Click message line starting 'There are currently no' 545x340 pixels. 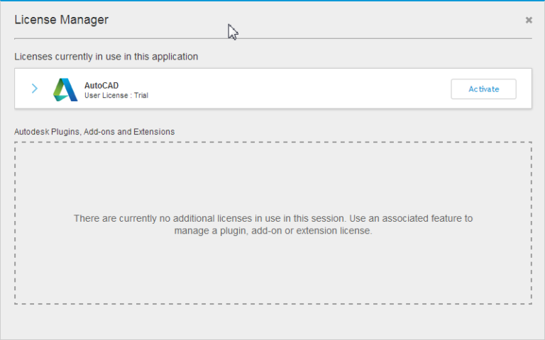point(273,218)
